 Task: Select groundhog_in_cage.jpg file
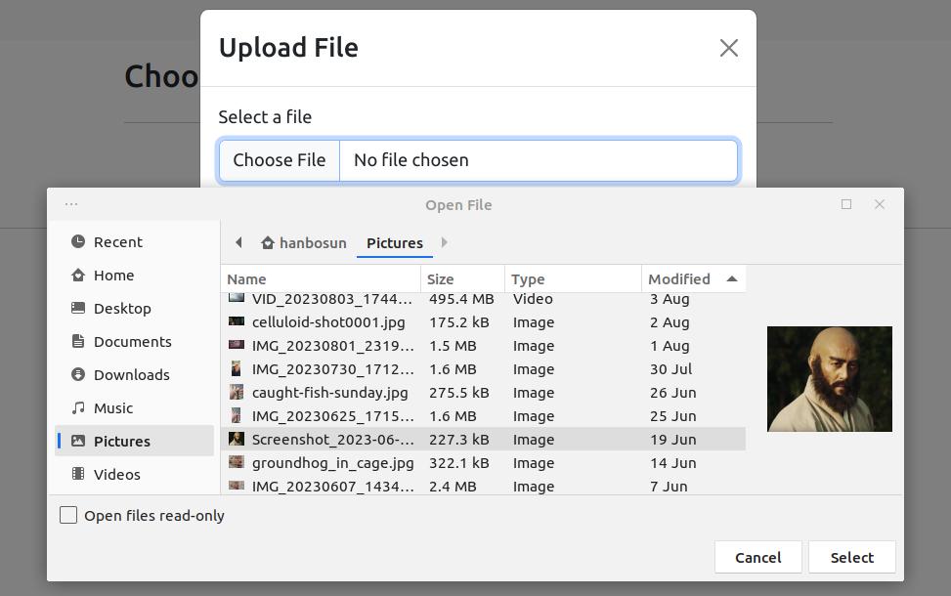tap(332, 463)
